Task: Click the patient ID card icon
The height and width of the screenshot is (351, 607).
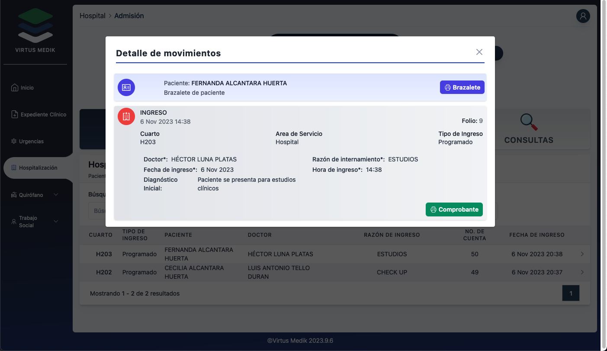Action: 126,87
